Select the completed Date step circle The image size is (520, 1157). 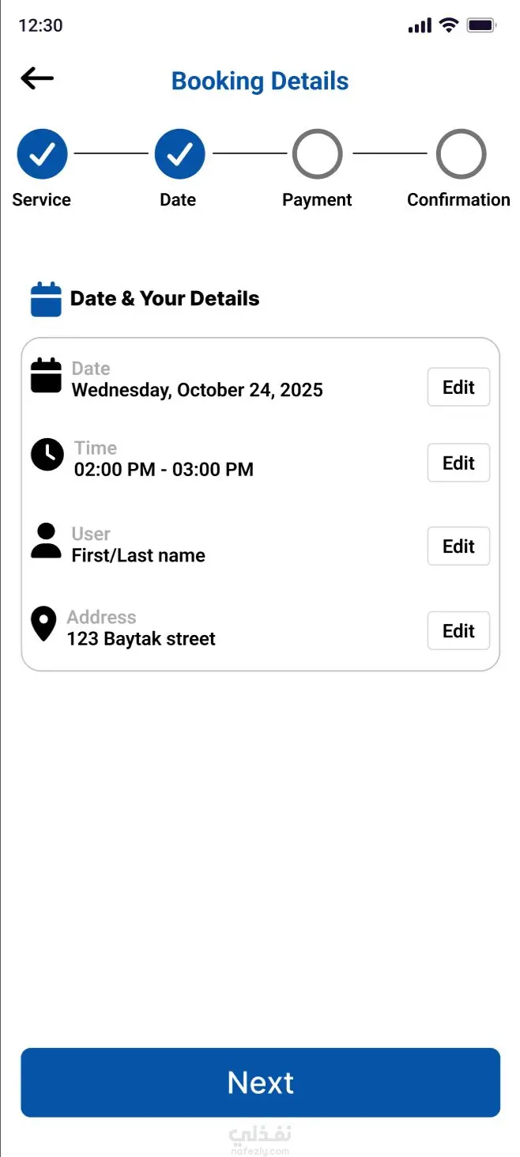tap(179, 154)
